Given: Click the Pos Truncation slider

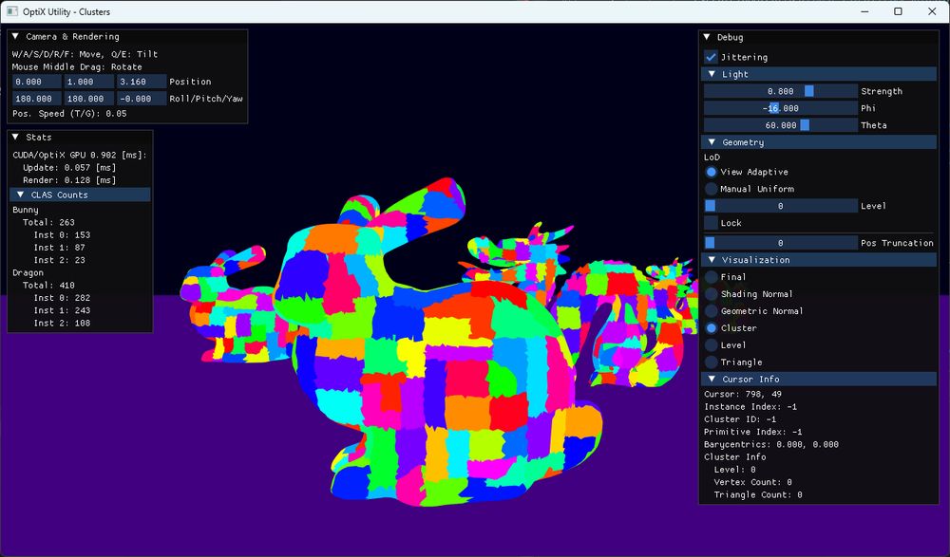Looking at the screenshot, I should click(x=780, y=243).
